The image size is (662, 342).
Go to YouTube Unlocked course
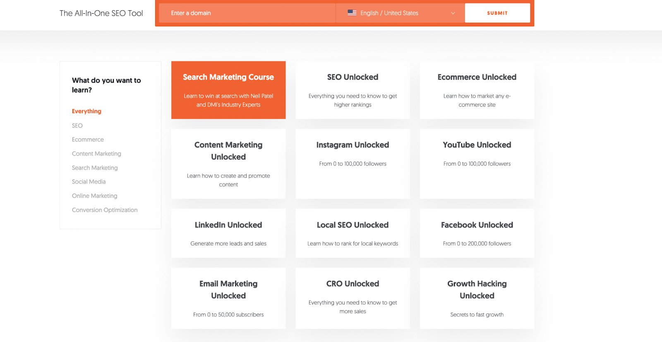click(477, 164)
